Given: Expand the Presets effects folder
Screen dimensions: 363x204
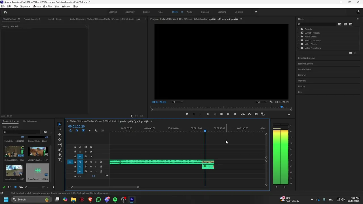Looking at the screenshot, I should (x=298, y=29).
